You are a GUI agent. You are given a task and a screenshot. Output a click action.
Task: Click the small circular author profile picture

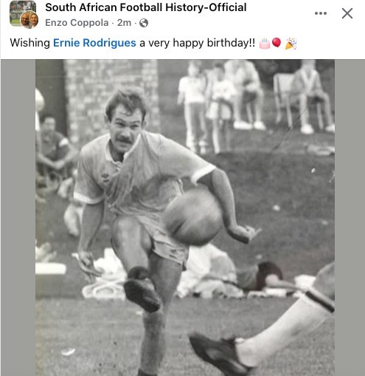point(29,20)
